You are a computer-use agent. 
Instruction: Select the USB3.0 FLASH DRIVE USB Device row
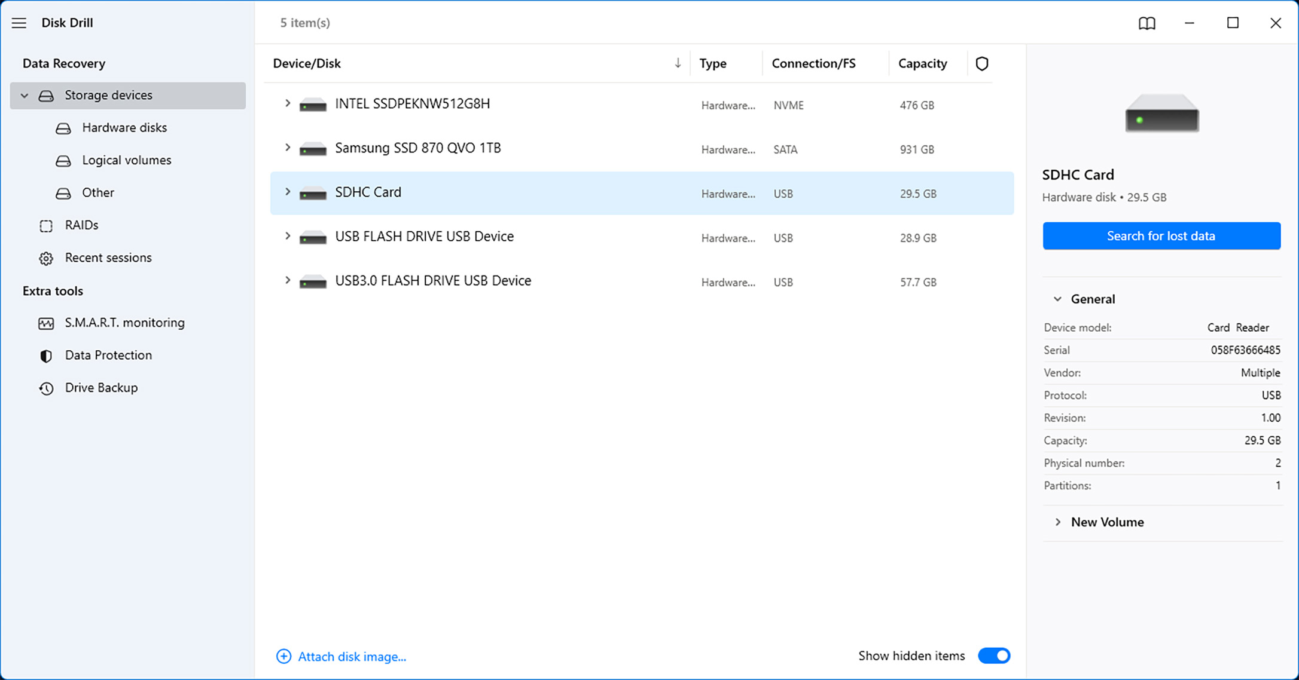(433, 280)
